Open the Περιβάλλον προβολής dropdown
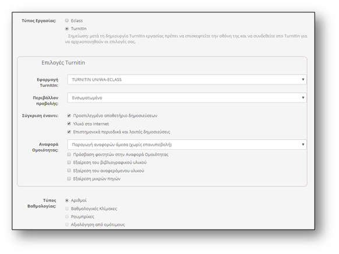 [187, 98]
